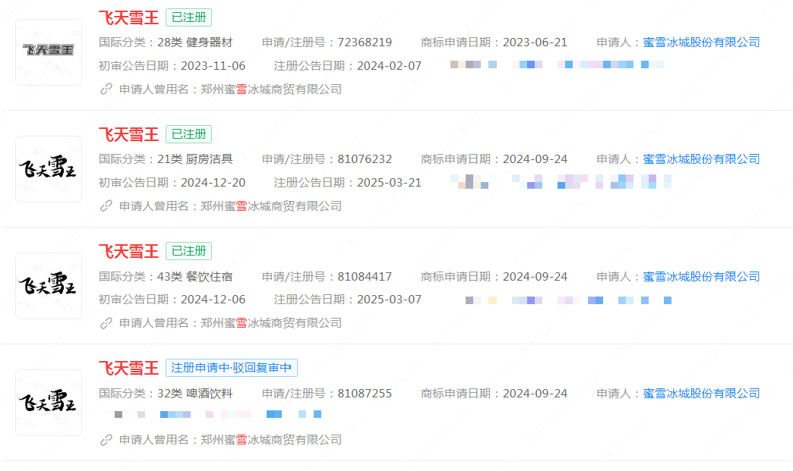Click the trademark image for the 餐饮住宿 entry
Screen dimensions: 793x471
[x=48, y=286]
